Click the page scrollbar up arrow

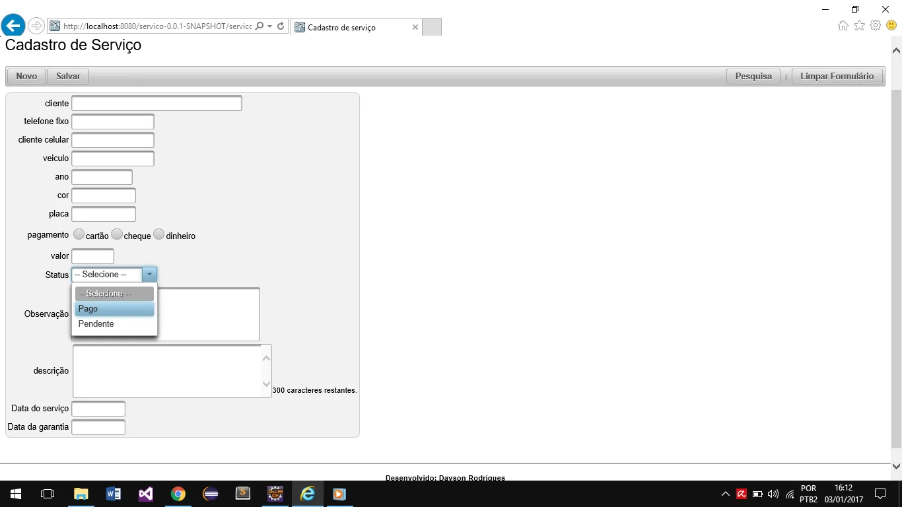pos(896,50)
